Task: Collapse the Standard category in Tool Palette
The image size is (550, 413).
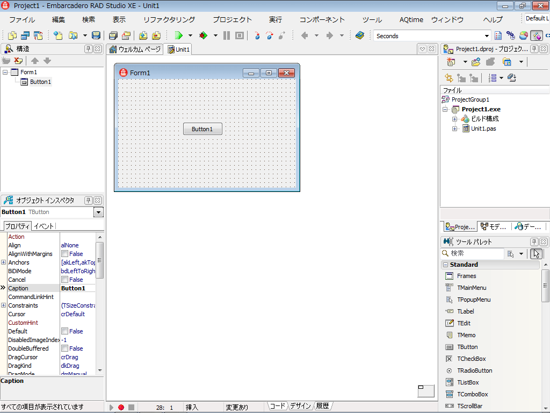Action: click(x=445, y=265)
